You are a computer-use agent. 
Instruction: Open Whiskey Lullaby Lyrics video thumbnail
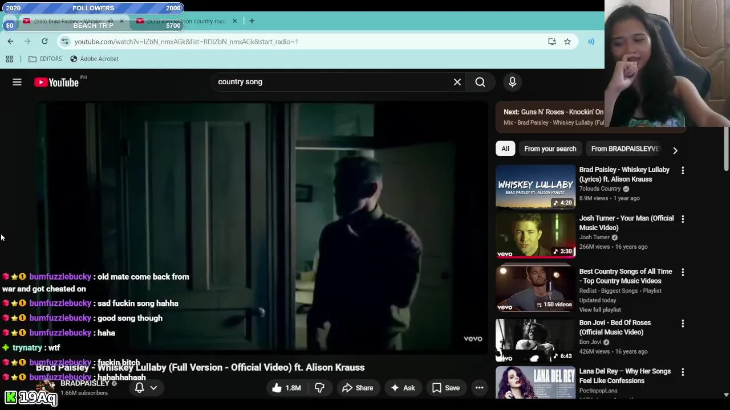536,187
